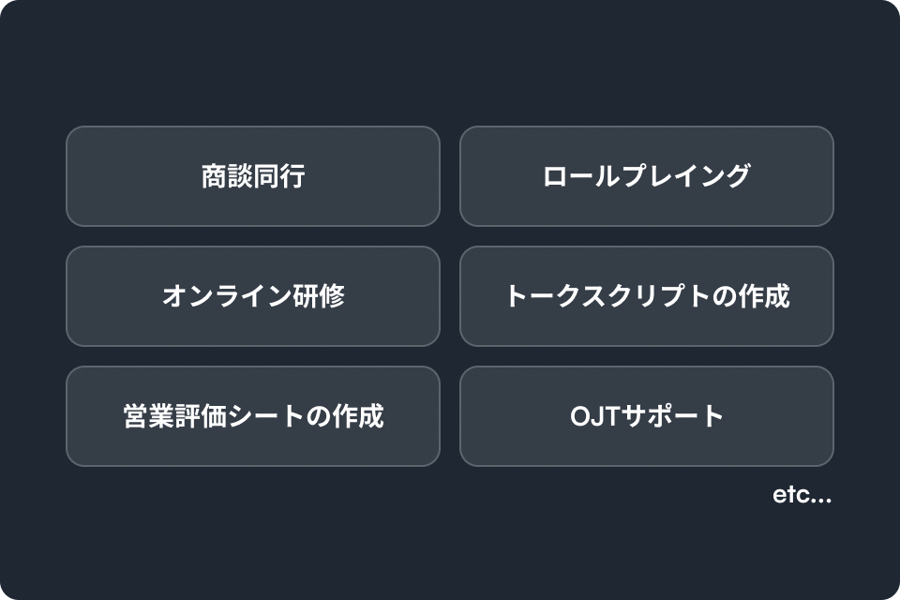Select the ロールプレイング card
This screenshot has height=600, width=900.
(x=647, y=176)
